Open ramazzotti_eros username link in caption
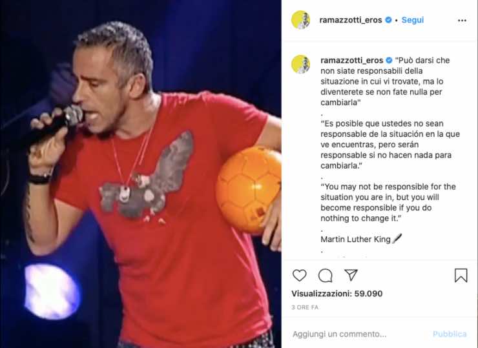The height and width of the screenshot is (348, 478). 352,60
